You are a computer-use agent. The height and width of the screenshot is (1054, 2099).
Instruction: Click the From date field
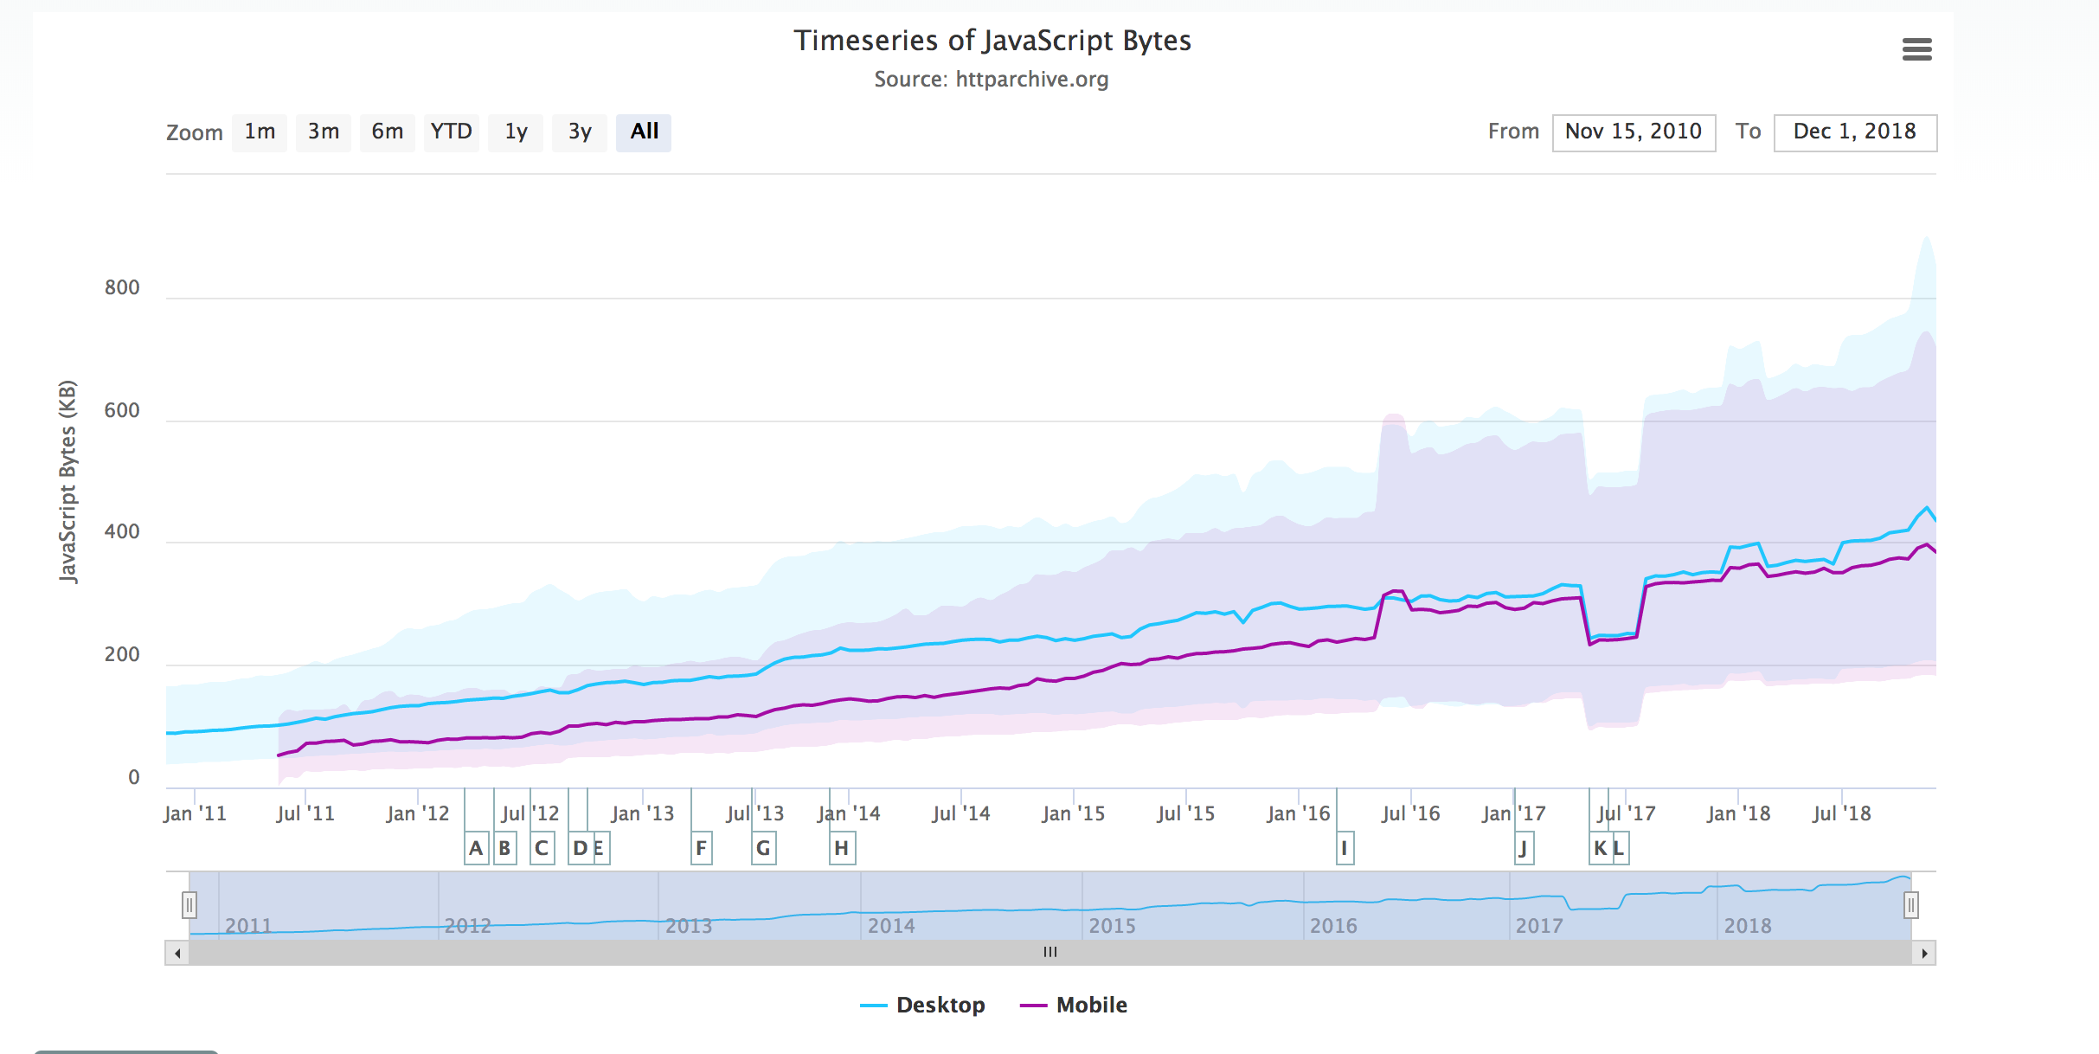[1633, 132]
